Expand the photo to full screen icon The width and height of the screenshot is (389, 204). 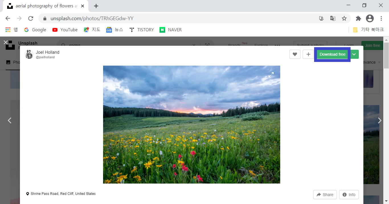(x=271, y=75)
